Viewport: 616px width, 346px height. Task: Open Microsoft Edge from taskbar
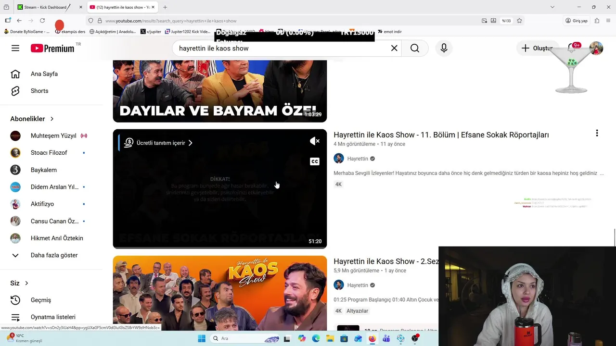(316, 338)
